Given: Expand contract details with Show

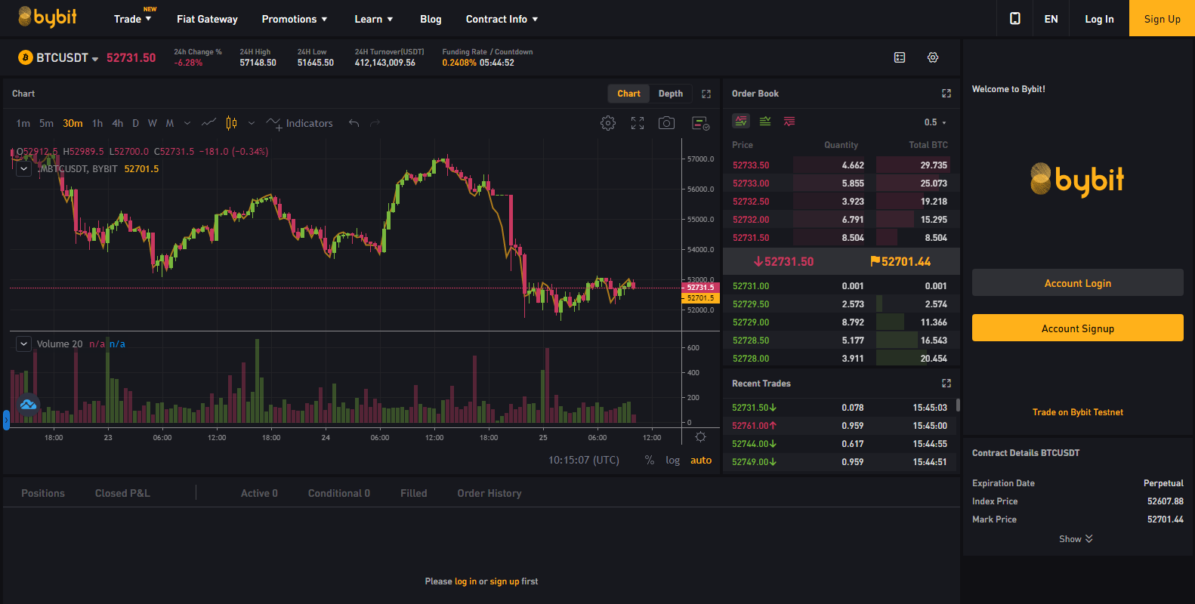Looking at the screenshot, I should (x=1076, y=539).
